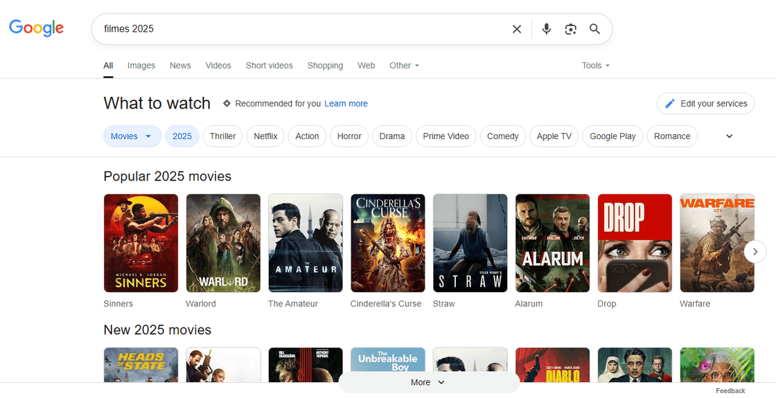Open the Warlord movie poster

[223, 243]
